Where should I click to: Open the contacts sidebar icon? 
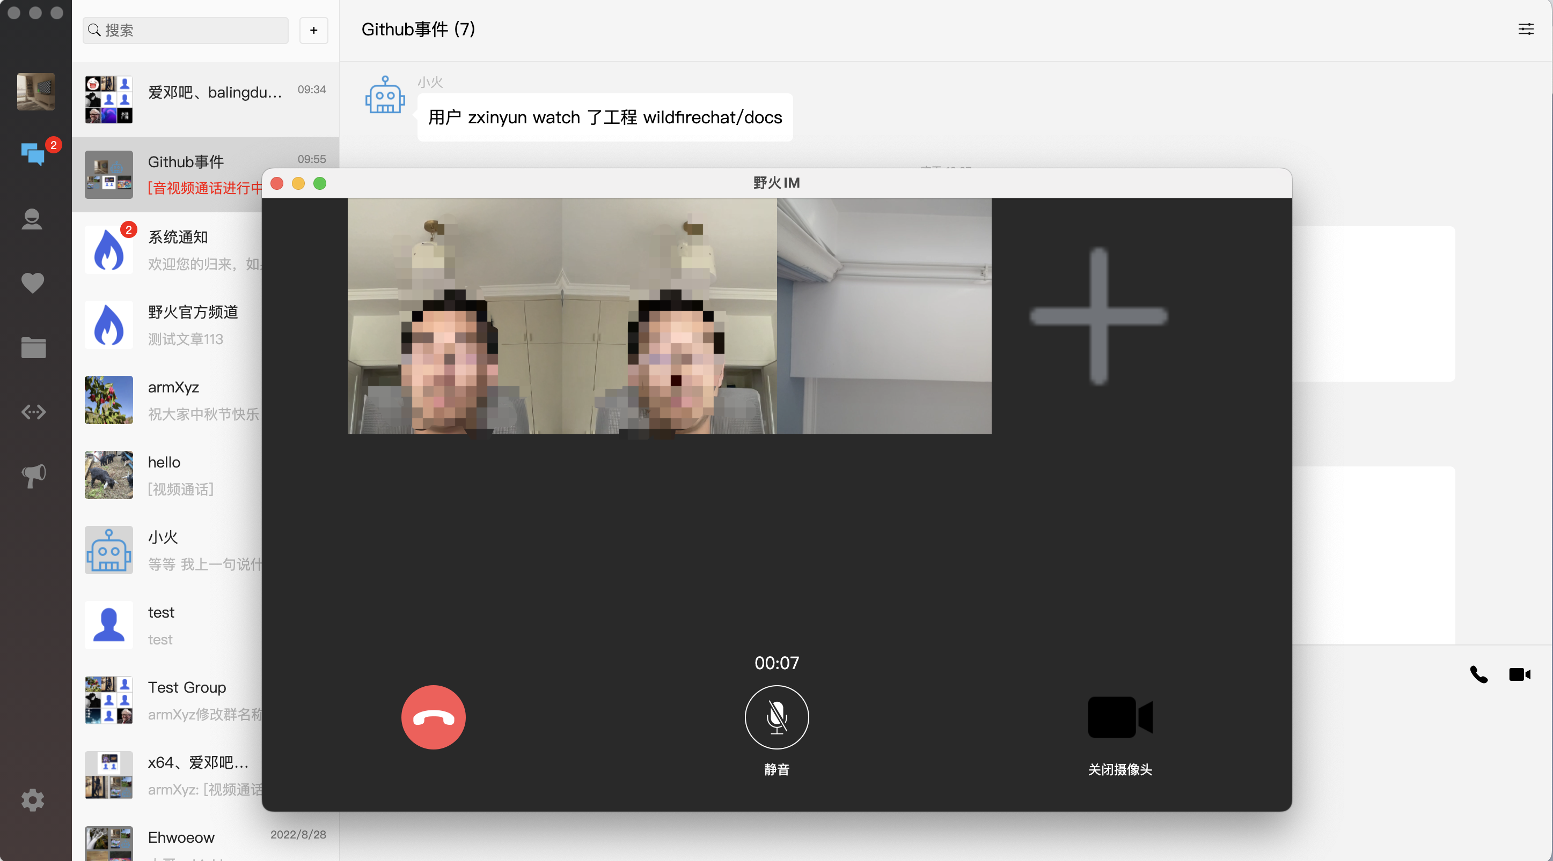33,219
